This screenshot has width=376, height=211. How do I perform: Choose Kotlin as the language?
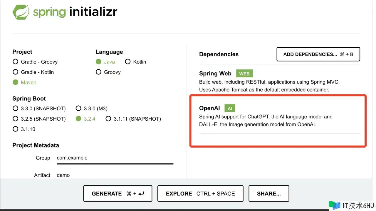[x=135, y=62]
